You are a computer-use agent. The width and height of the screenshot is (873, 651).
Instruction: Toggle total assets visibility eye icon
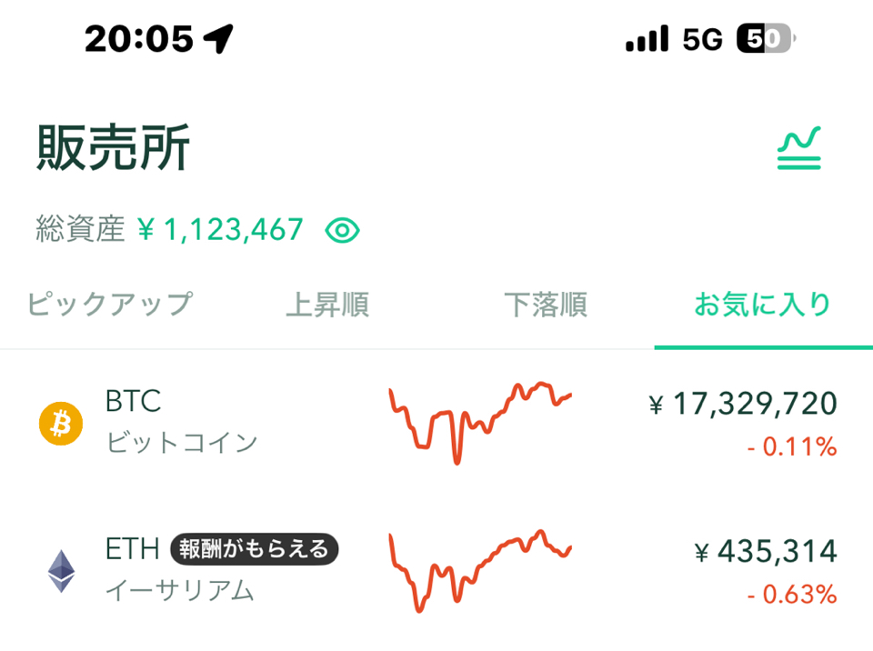pyautogui.click(x=343, y=230)
